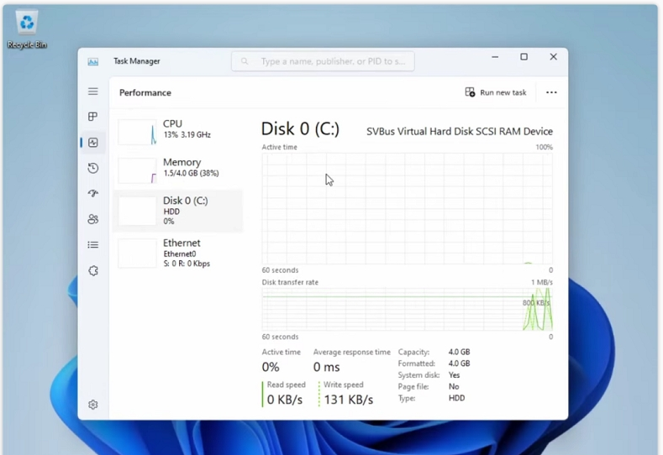The image size is (663, 455).
Task: Click the Run new task button
Action: (496, 92)
